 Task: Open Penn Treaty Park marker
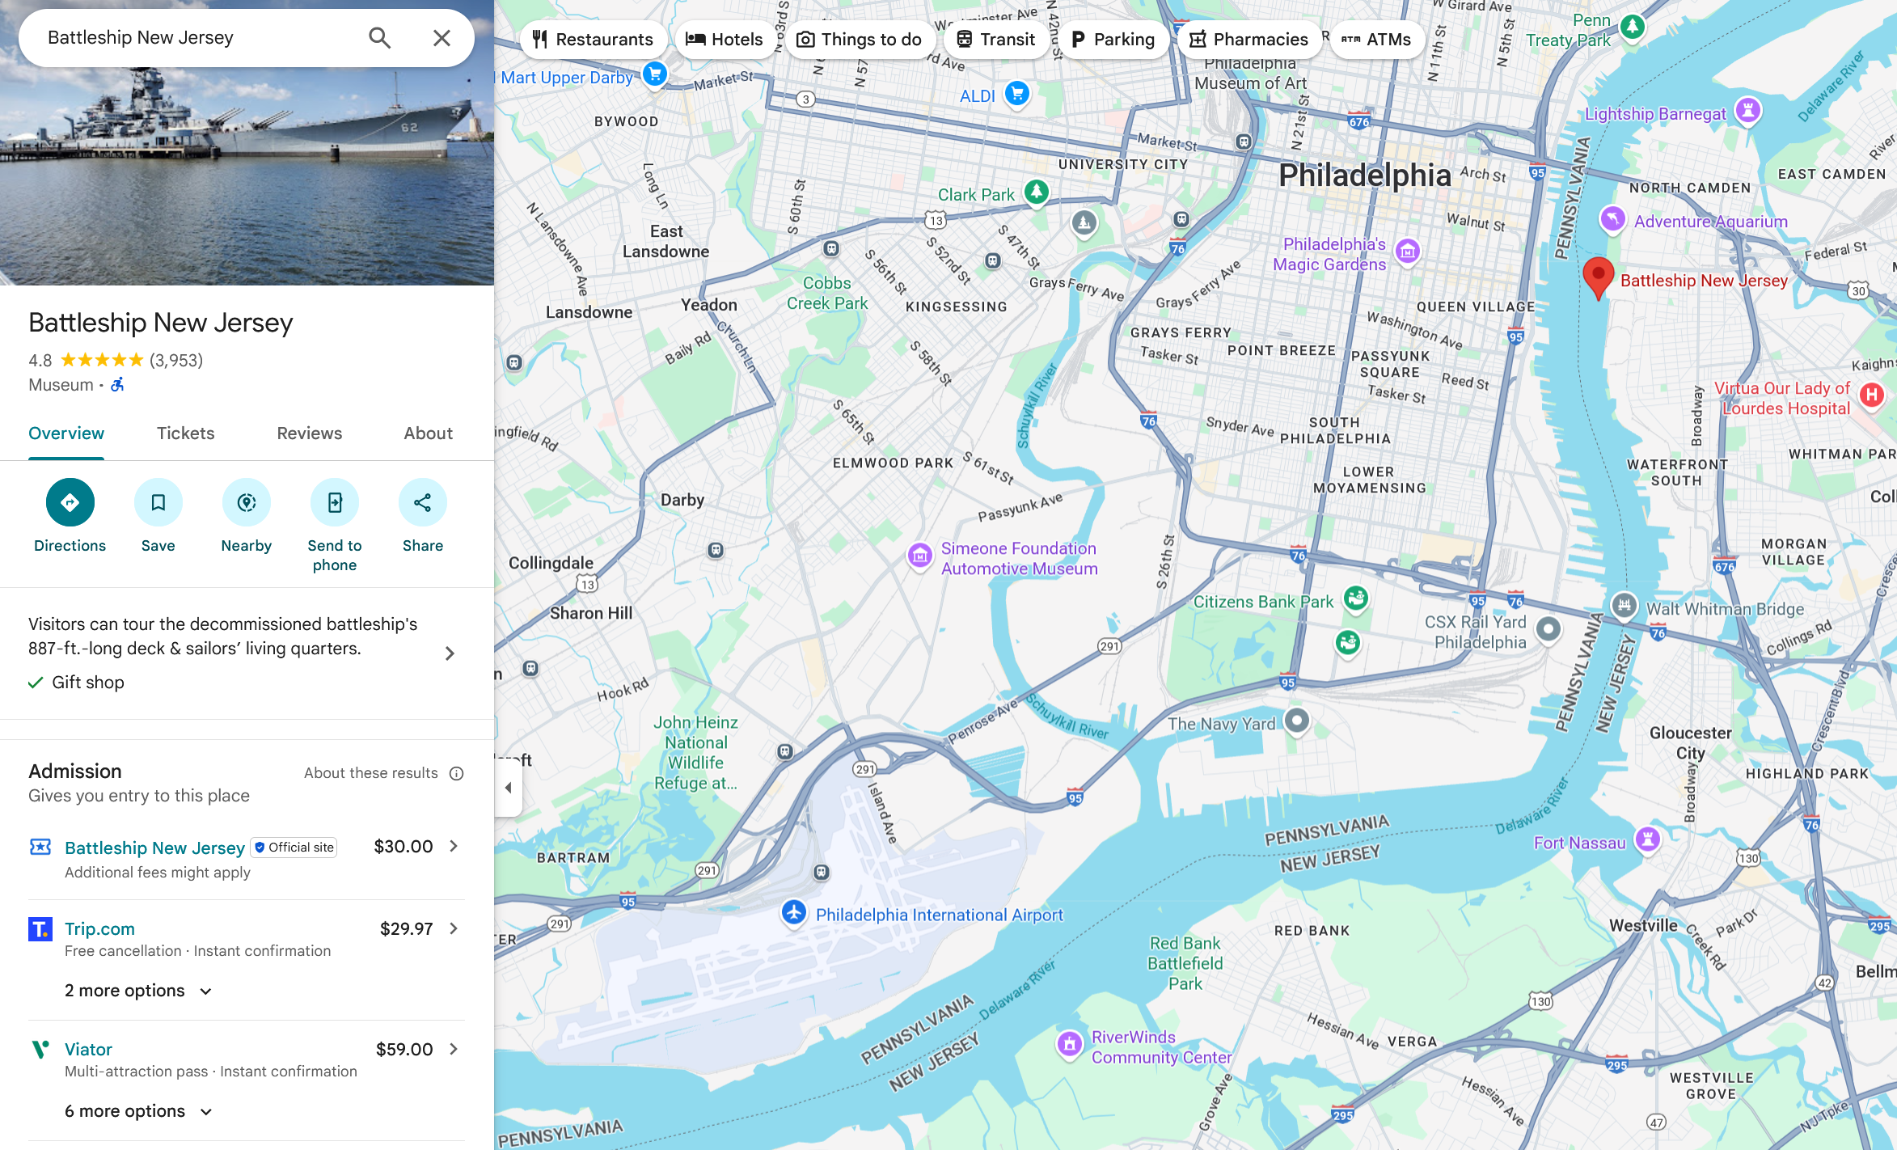pyautogui.click(x=1633, y=27)
